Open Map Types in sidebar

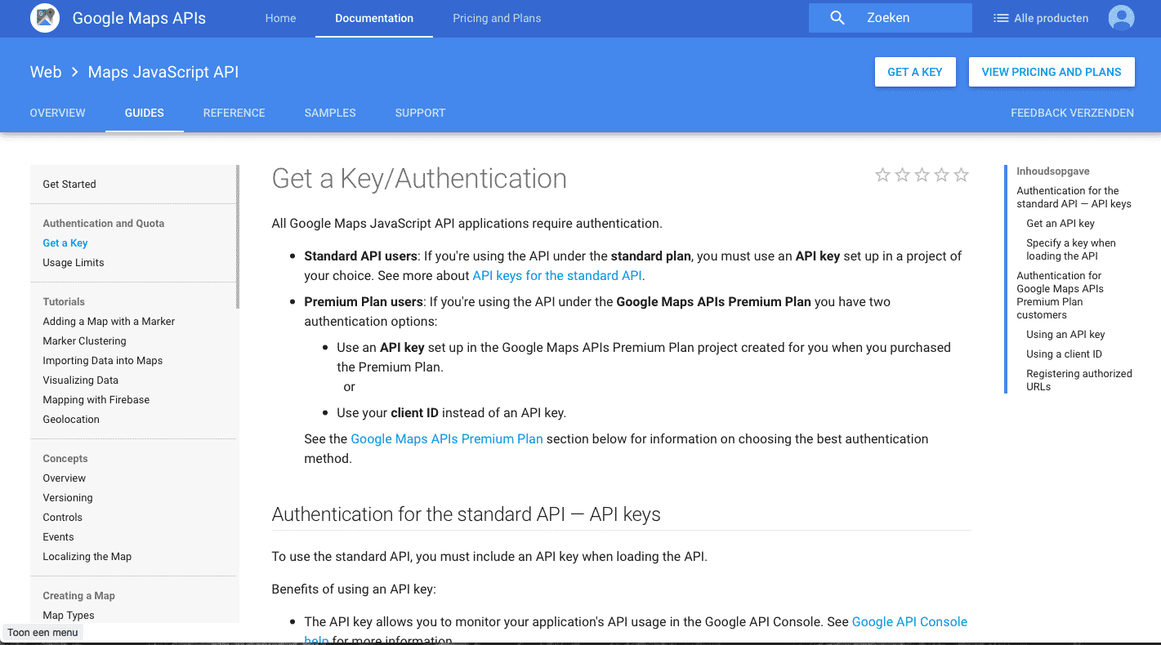tap(69, 616)
